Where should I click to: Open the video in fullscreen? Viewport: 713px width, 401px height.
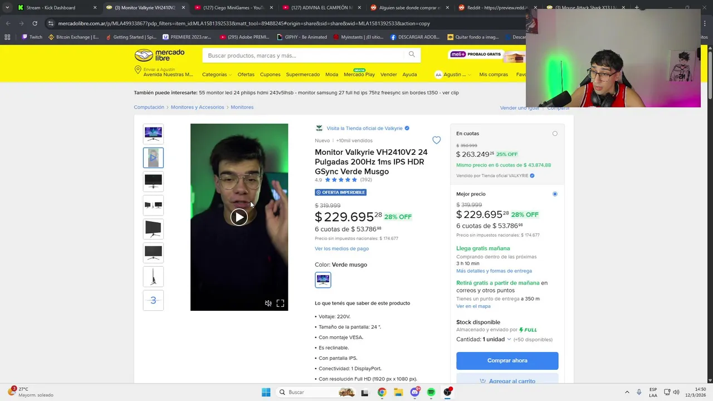280,304
